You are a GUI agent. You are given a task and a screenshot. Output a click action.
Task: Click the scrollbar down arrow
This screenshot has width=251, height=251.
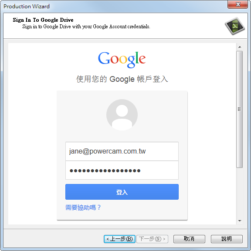(x=240, y=221)
